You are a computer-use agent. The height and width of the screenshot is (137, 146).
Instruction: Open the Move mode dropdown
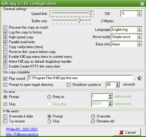139,37
